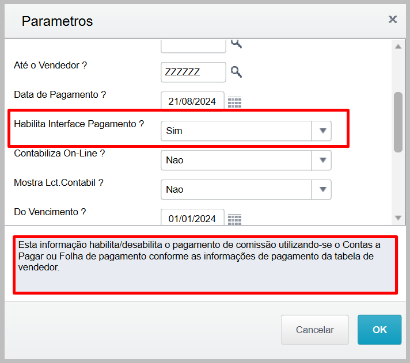This screenshot has height=363, width=410.
Task: Click the Habilita Interface Pagamento label
Action: point(79,124)
